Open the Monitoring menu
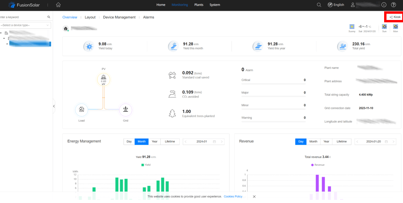 pos(180,5)
